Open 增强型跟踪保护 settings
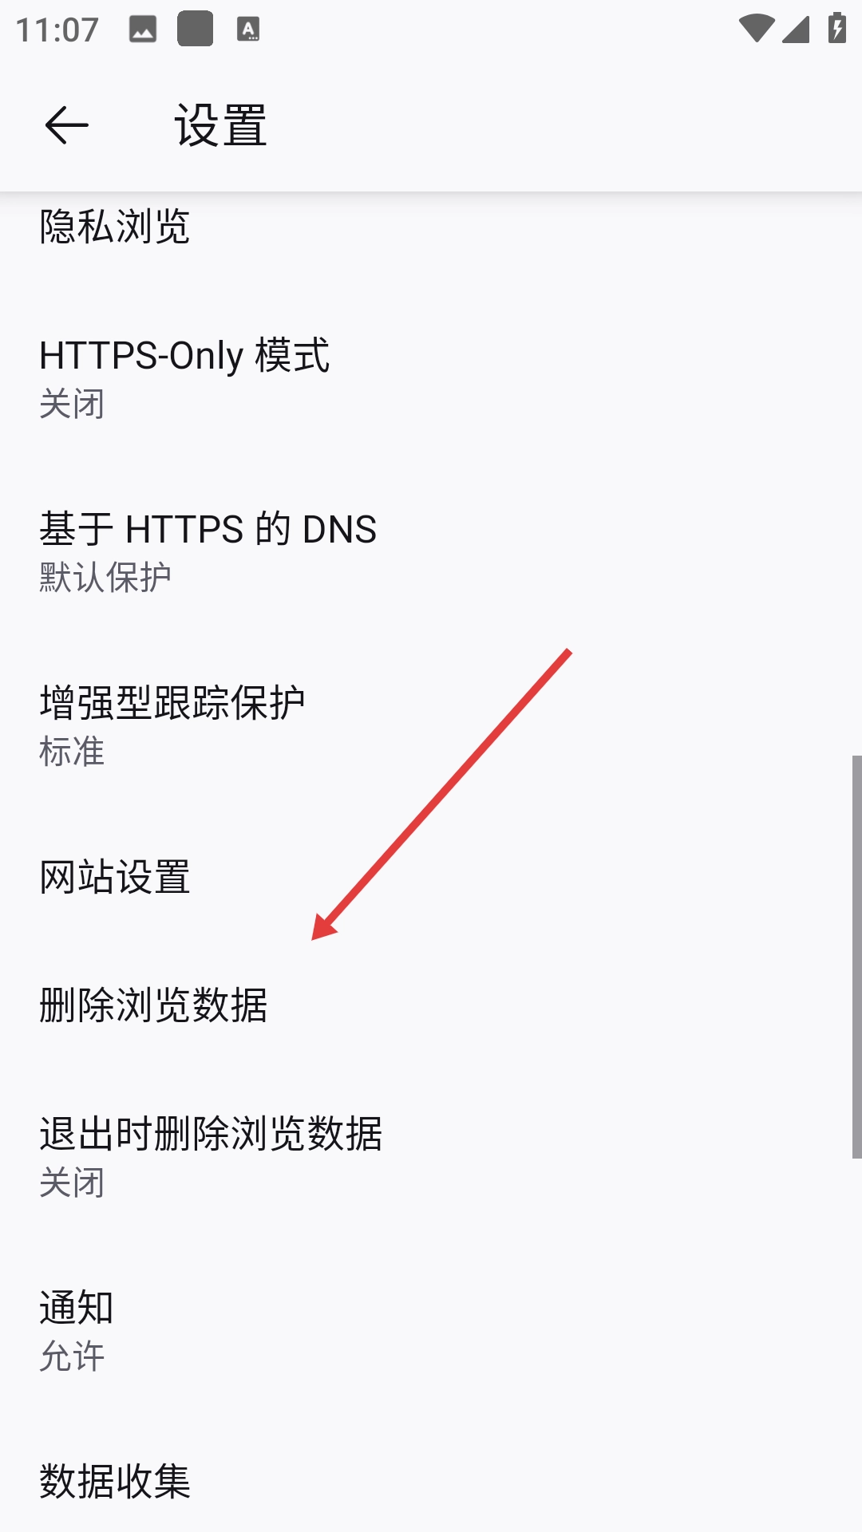This screenshot has width=862, height=1532. [431, 726]
